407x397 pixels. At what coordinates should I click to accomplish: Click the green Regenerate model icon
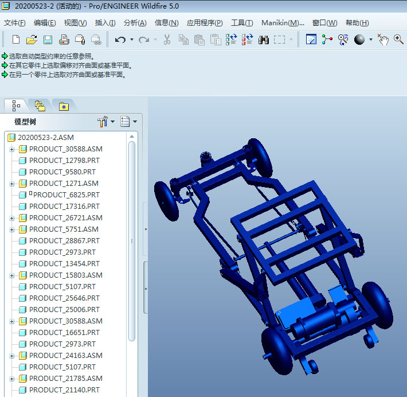[231, 40]
